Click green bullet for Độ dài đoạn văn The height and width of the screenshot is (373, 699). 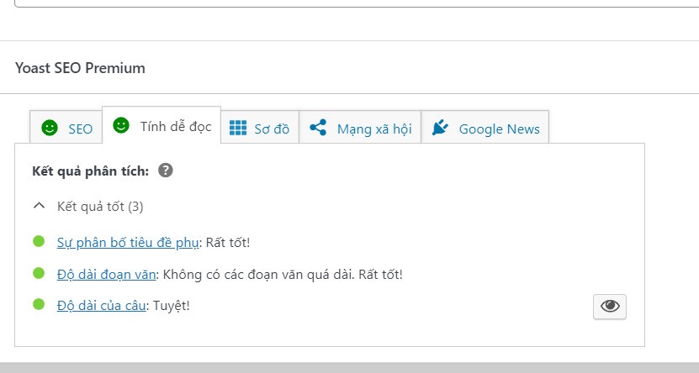click(39, 273)
